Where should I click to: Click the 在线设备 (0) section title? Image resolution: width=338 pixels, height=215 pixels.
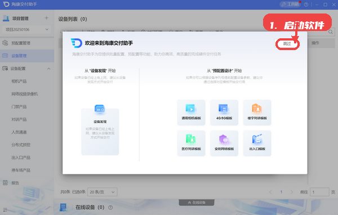90,207
